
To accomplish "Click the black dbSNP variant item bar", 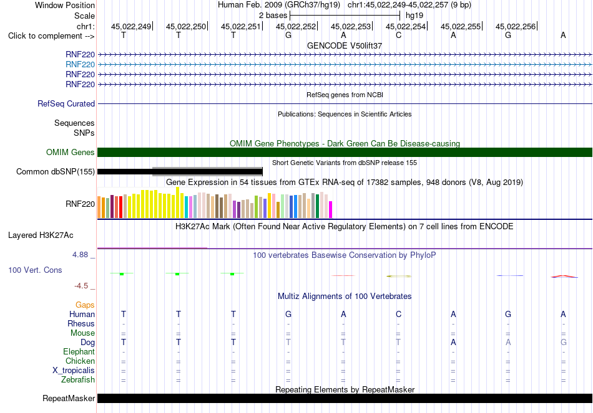I will [180, 172].
